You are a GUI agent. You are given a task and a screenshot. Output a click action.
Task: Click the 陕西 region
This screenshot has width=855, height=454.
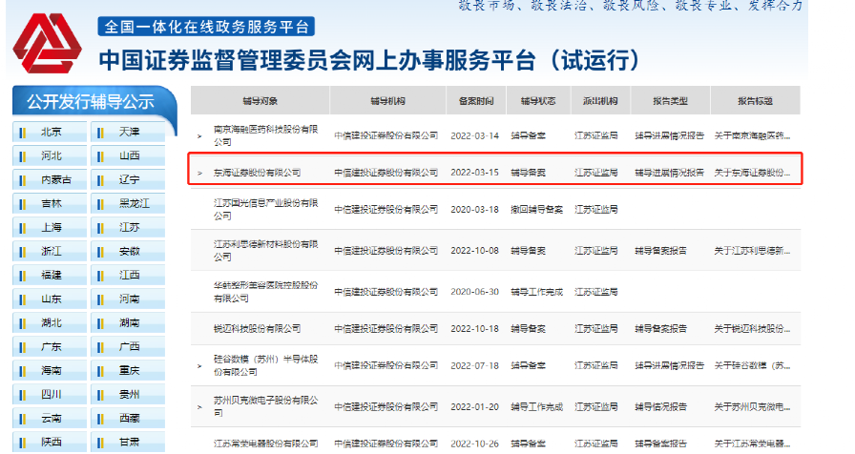(x=50, y=442)
